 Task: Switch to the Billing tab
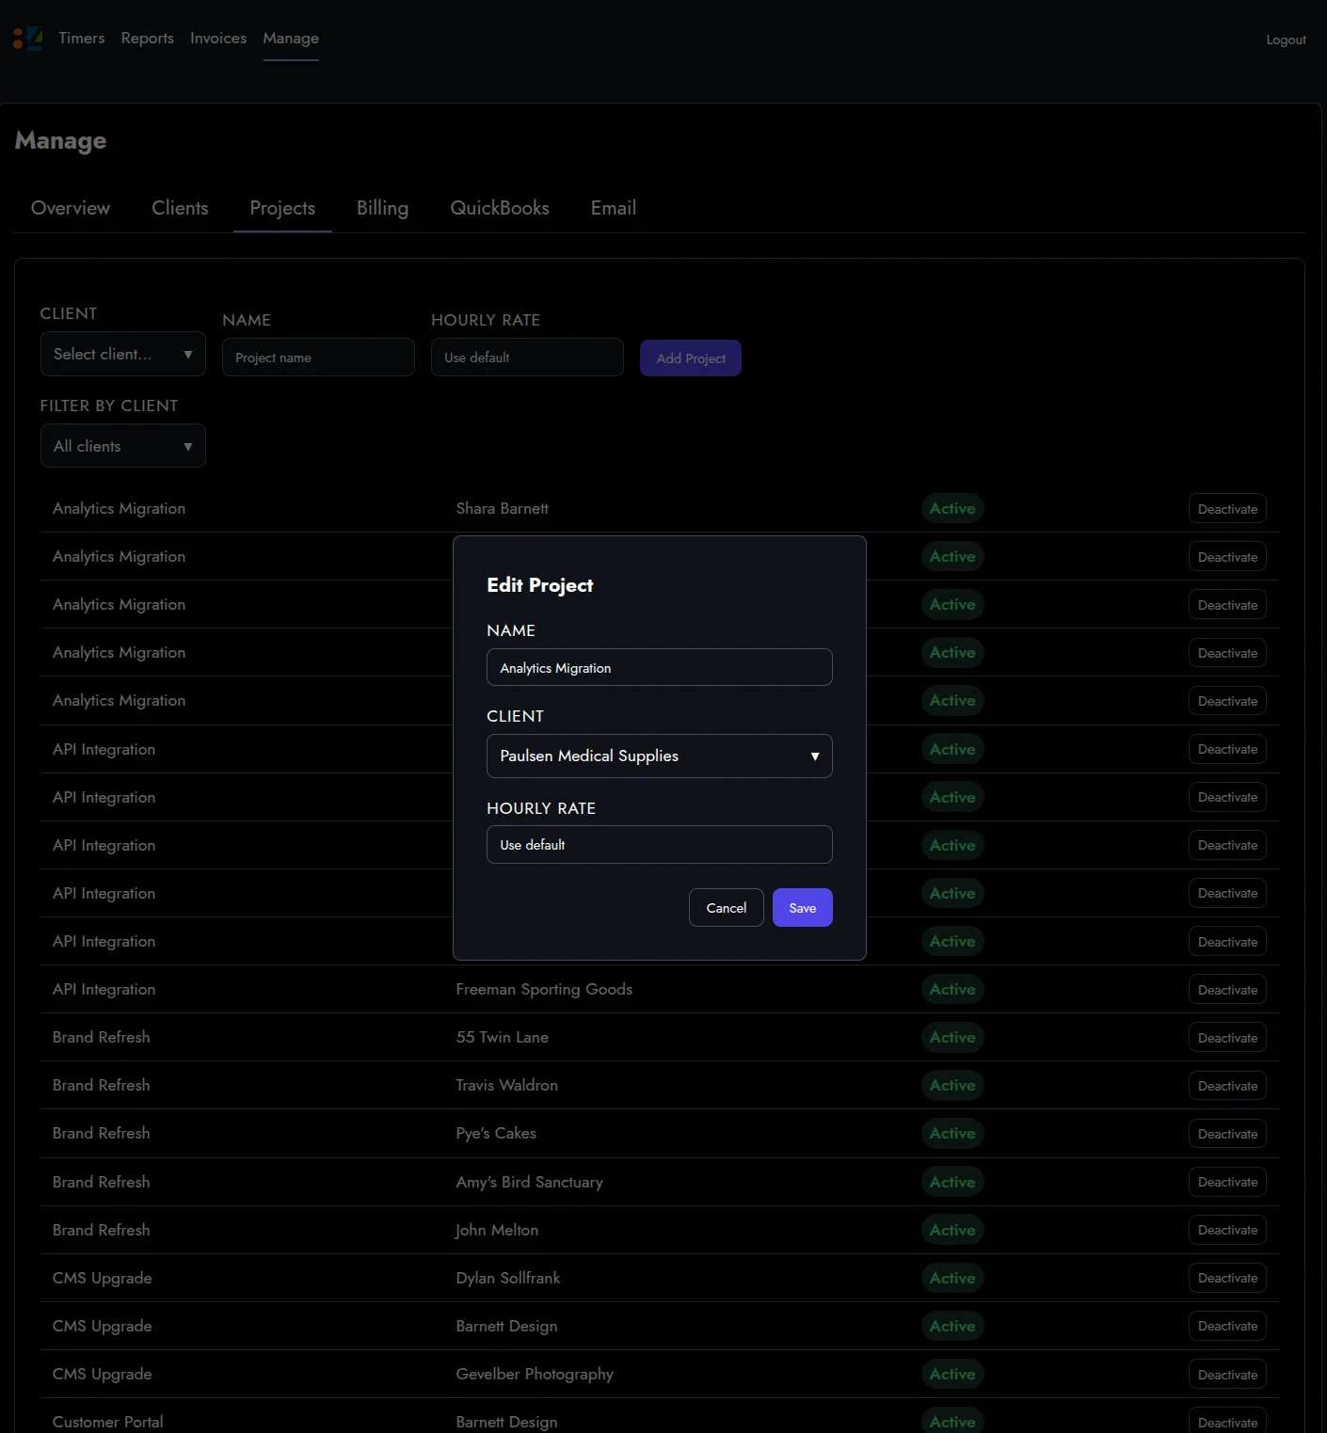point(382,208)
